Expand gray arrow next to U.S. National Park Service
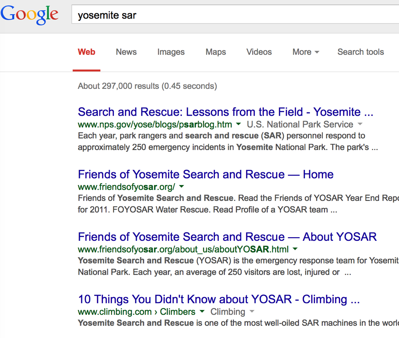Image resolution: width=399 pixels, height=338 pixels. coord(360,124)
